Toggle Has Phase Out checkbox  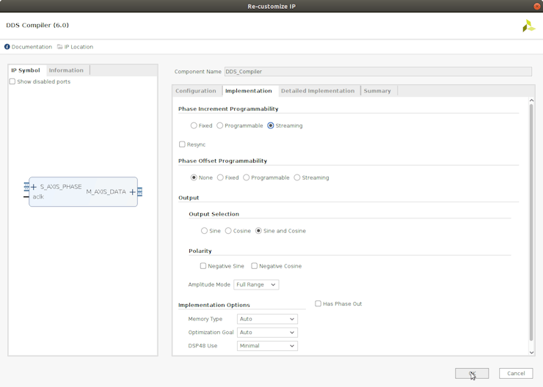pos(318,303)
